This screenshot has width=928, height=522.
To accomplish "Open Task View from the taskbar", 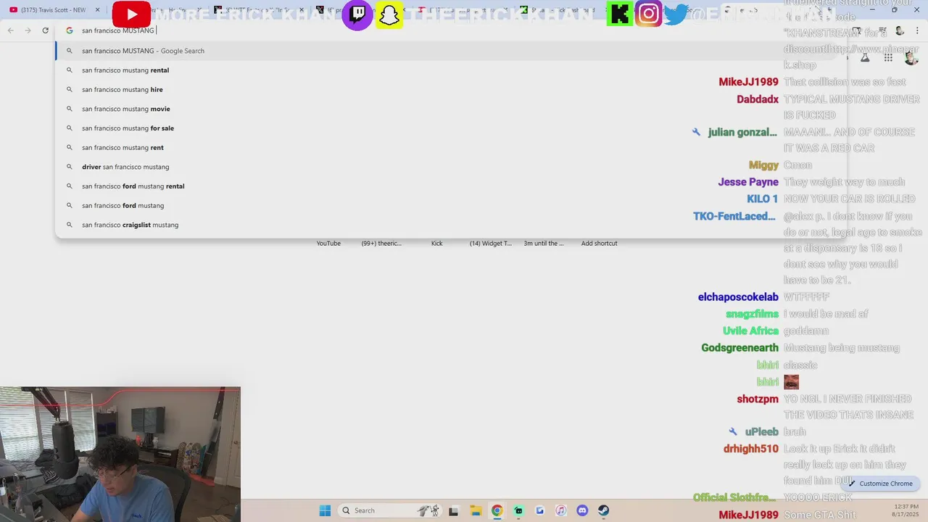I will (x=453, y=510).
